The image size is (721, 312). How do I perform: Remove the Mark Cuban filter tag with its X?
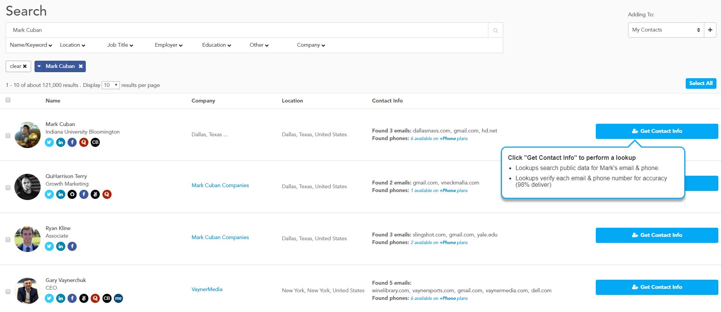tap(80, 66)
